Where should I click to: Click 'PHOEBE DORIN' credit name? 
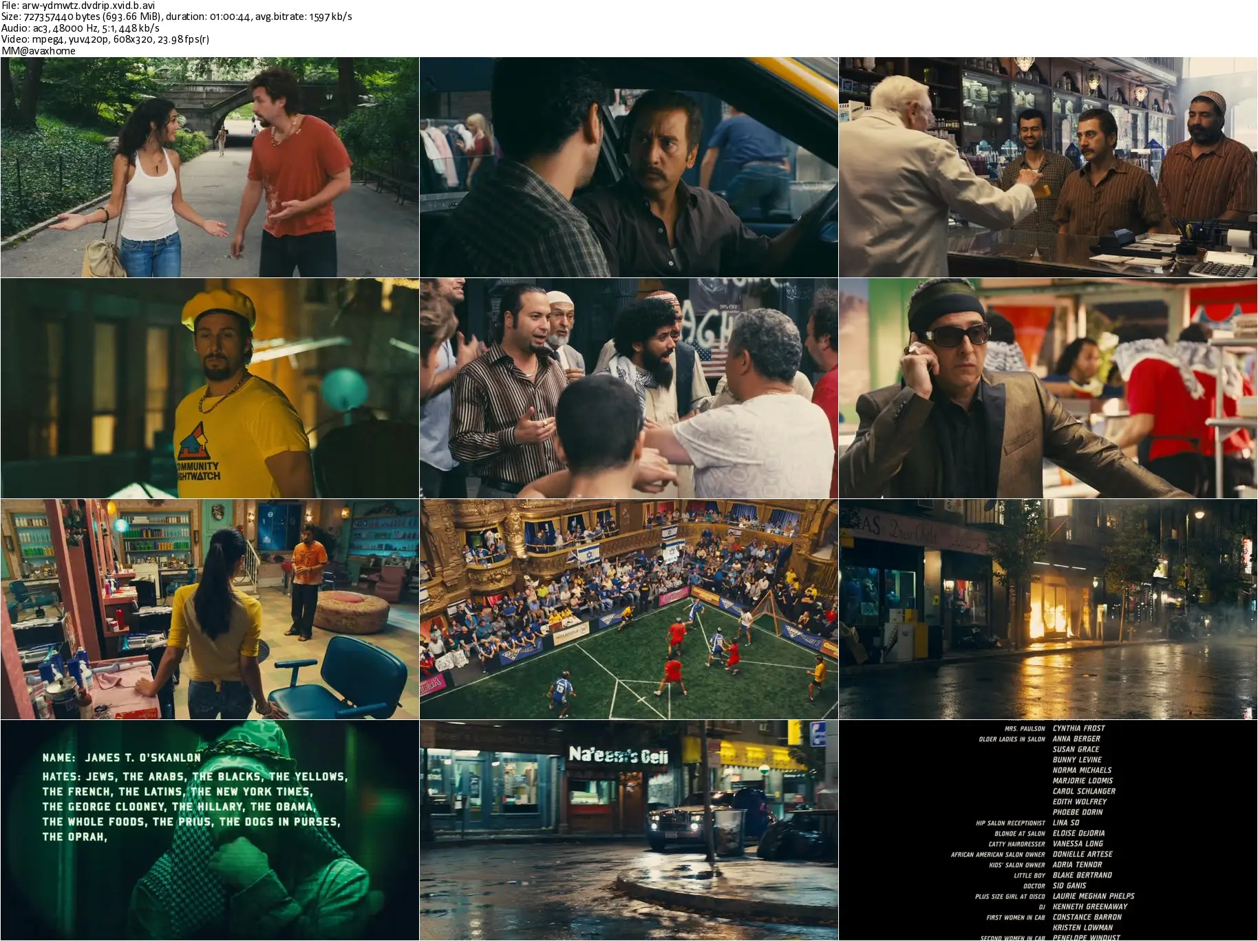1078,812
